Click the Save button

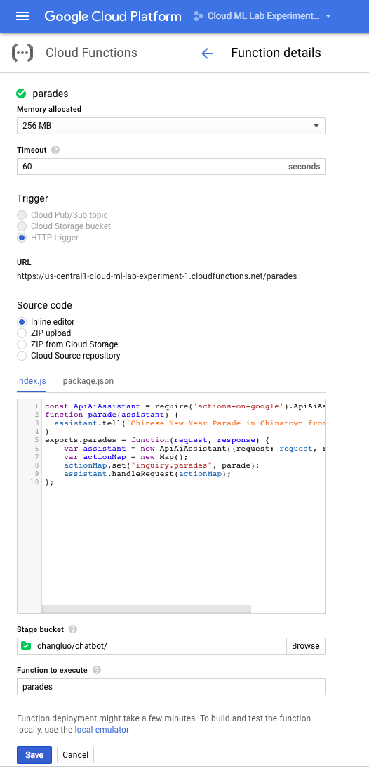tap(34, 755)
